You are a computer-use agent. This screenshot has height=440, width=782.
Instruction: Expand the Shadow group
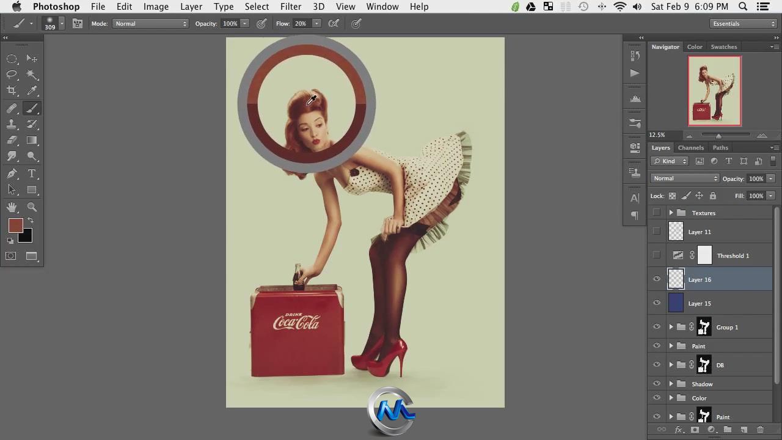pyautogui.click(x=671, y=384)
